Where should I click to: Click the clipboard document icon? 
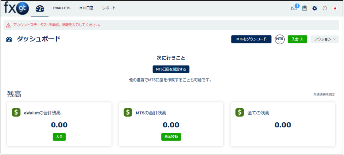(304, 8)
